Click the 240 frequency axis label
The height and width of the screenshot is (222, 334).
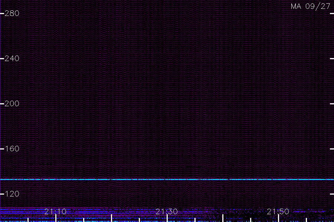click(12, 58)
